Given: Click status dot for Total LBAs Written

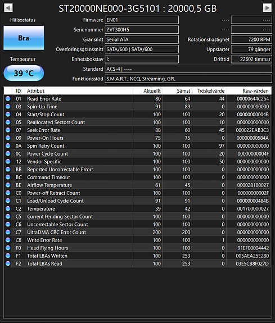Looking at the screenshot, I should (x=8, y=256).
